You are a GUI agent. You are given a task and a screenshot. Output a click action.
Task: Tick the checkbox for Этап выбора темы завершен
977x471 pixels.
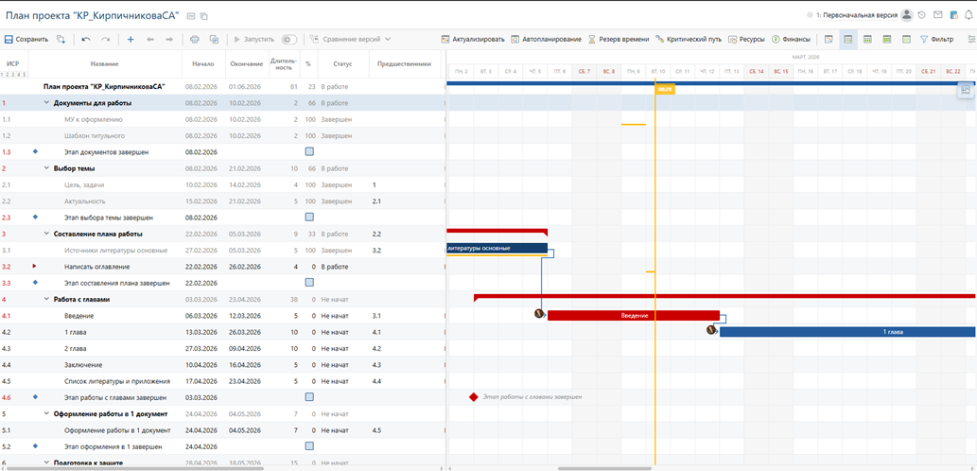point(308,217)
